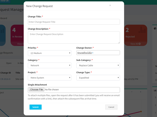Click the bar chart icon on lower right panel
This screenshot has height=117, width=157.
click(155, 90)
